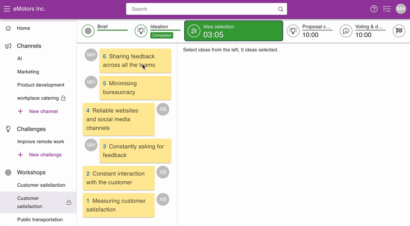Select idea 3 Constantly asking for feedback
The width and height of the screenshot is (410, 226).
pyautogui.click(x=135, y=151)
